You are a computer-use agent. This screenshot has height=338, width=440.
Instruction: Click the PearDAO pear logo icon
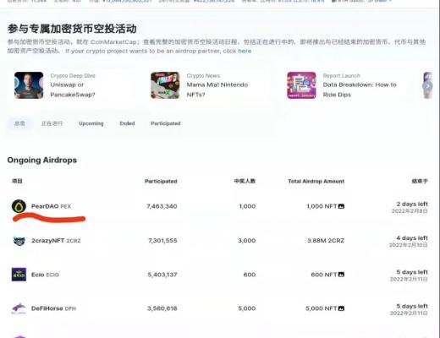click(x=19, y=206)
